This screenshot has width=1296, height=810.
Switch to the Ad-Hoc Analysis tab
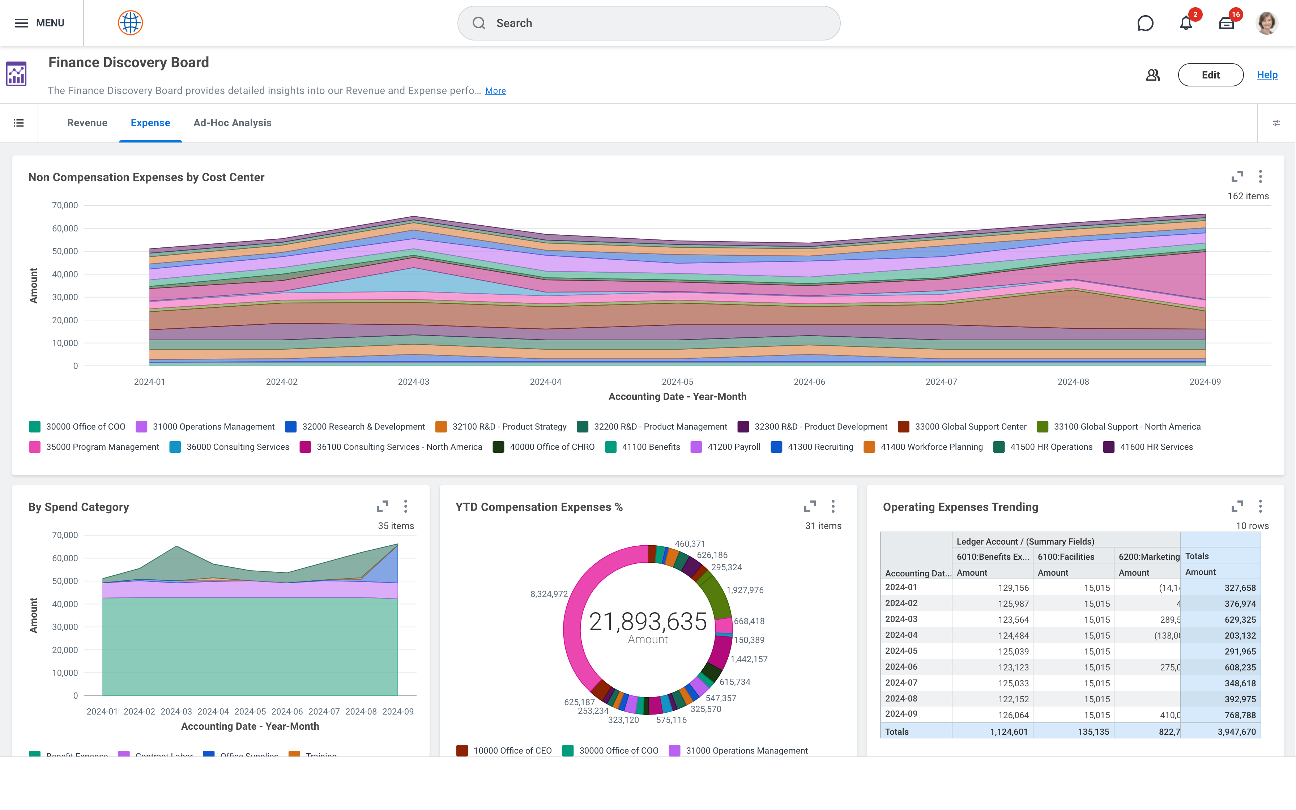pos(233,123)
